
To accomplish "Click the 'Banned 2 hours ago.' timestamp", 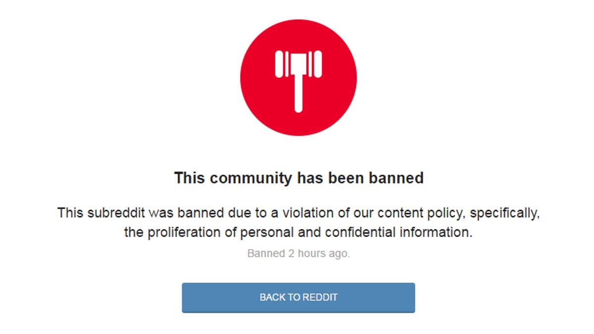I will tap(298, 254).
